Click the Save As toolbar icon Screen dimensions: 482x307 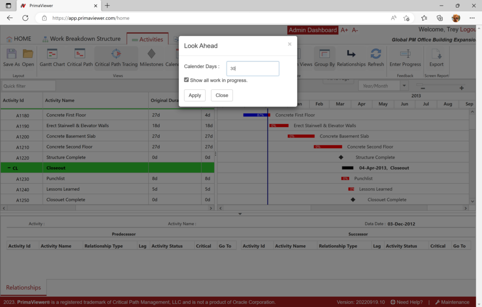click(11, 54)
